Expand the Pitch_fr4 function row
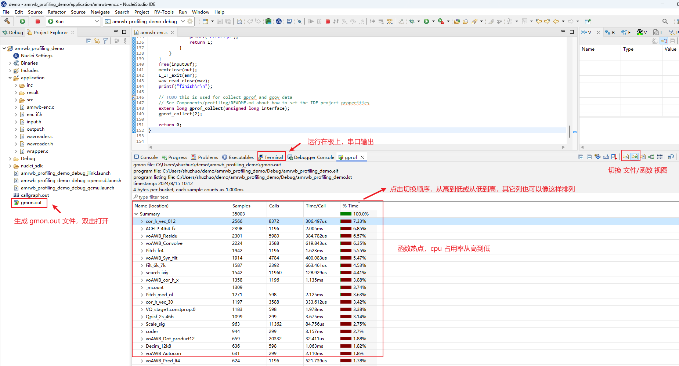 [x=142, y=251]
